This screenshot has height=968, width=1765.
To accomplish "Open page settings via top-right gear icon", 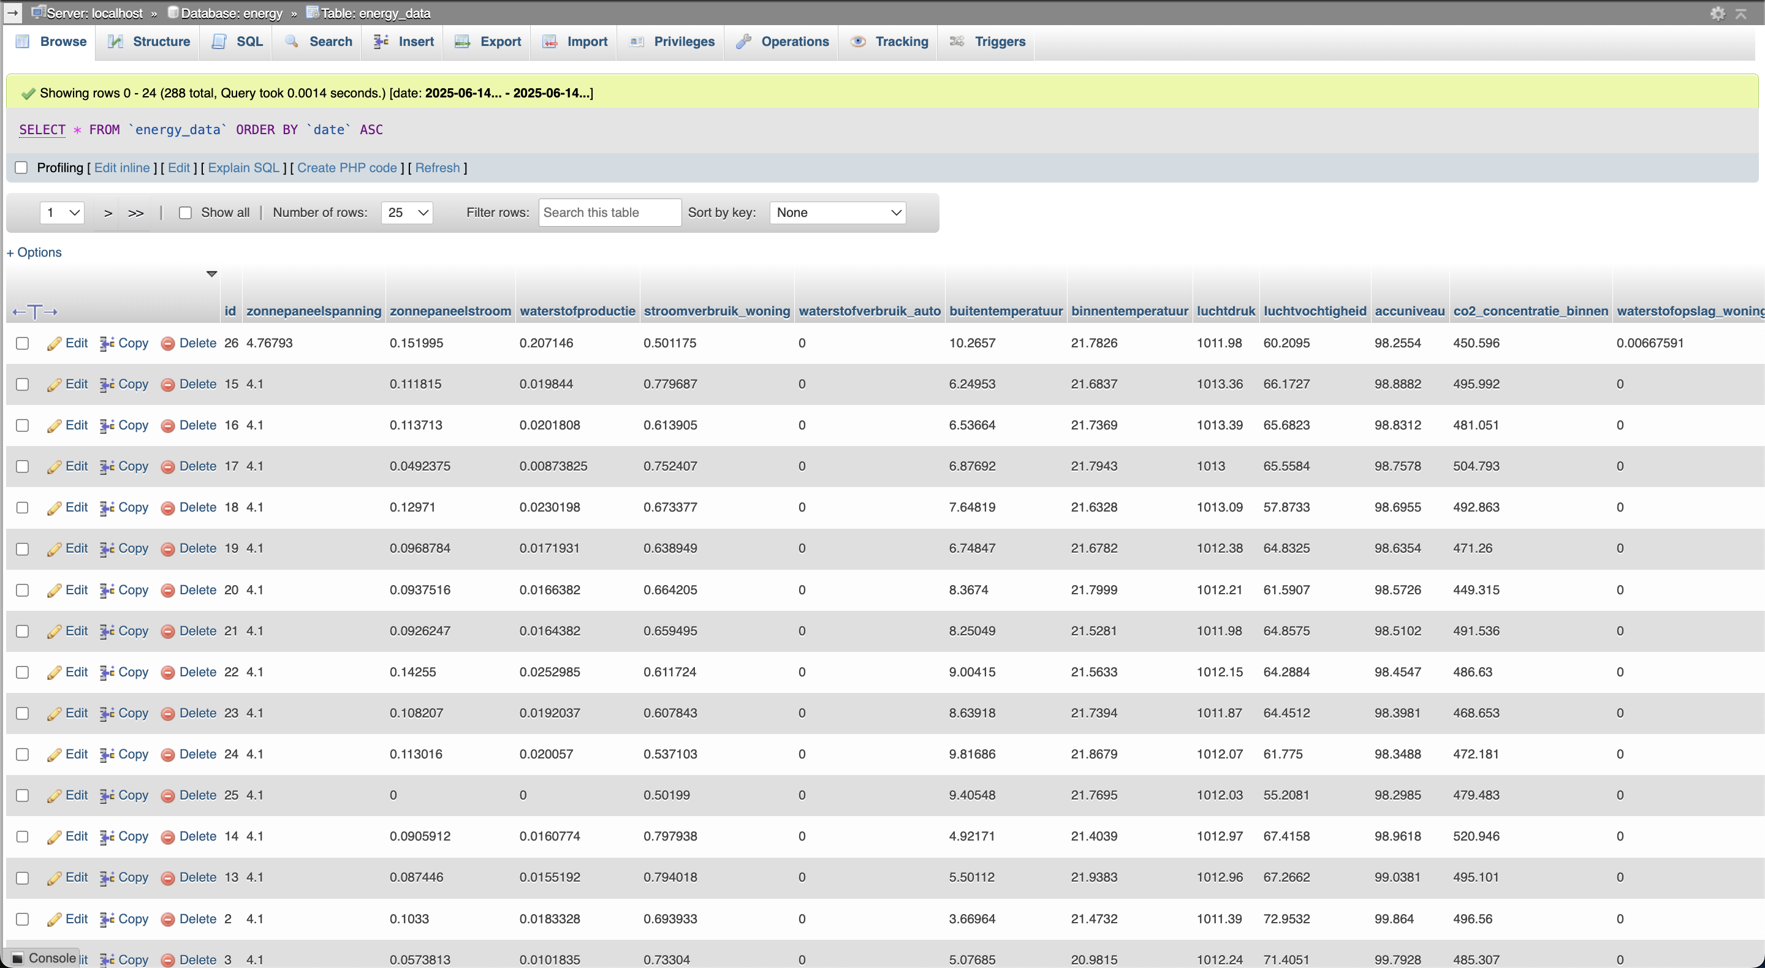I will pos(1717,13).
